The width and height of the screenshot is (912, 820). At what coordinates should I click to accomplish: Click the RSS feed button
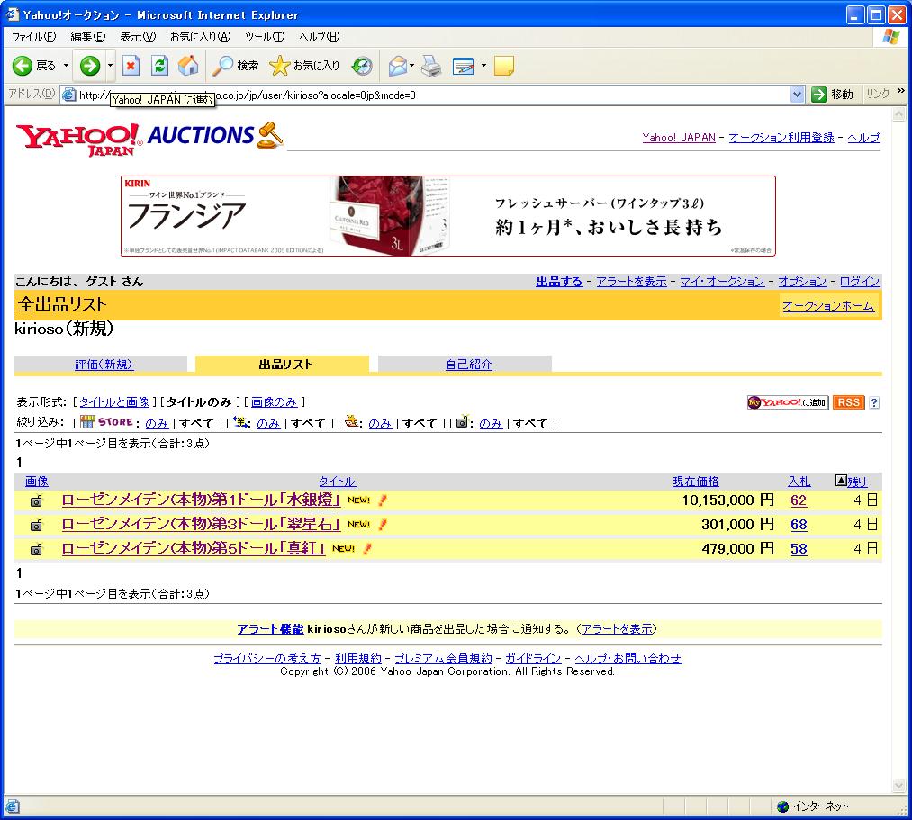coord(848,402)
